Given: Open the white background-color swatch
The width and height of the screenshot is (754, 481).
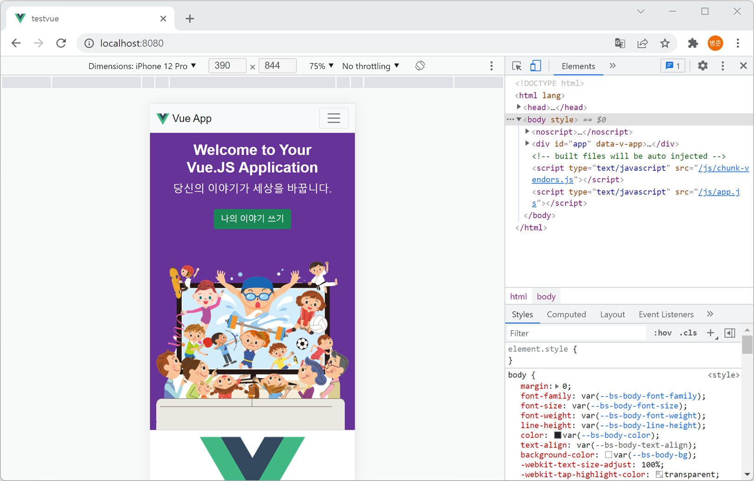Looking at the screenshot, I should pyautogui.click(x=608, y=455).
